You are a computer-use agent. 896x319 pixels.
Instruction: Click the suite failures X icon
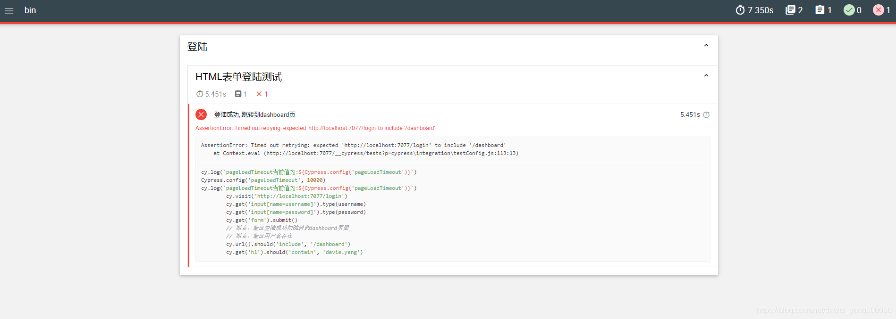[x=259, y=94]
